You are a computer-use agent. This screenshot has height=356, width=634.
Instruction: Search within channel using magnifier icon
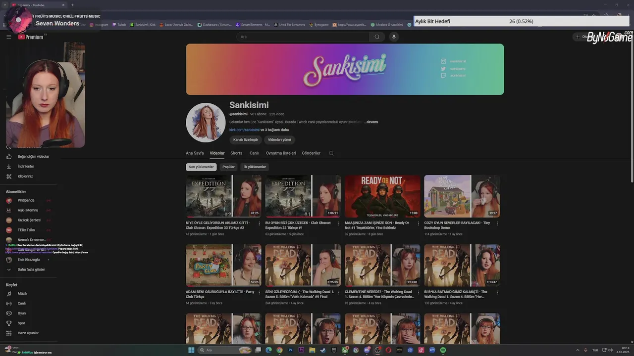pos(331,153)
